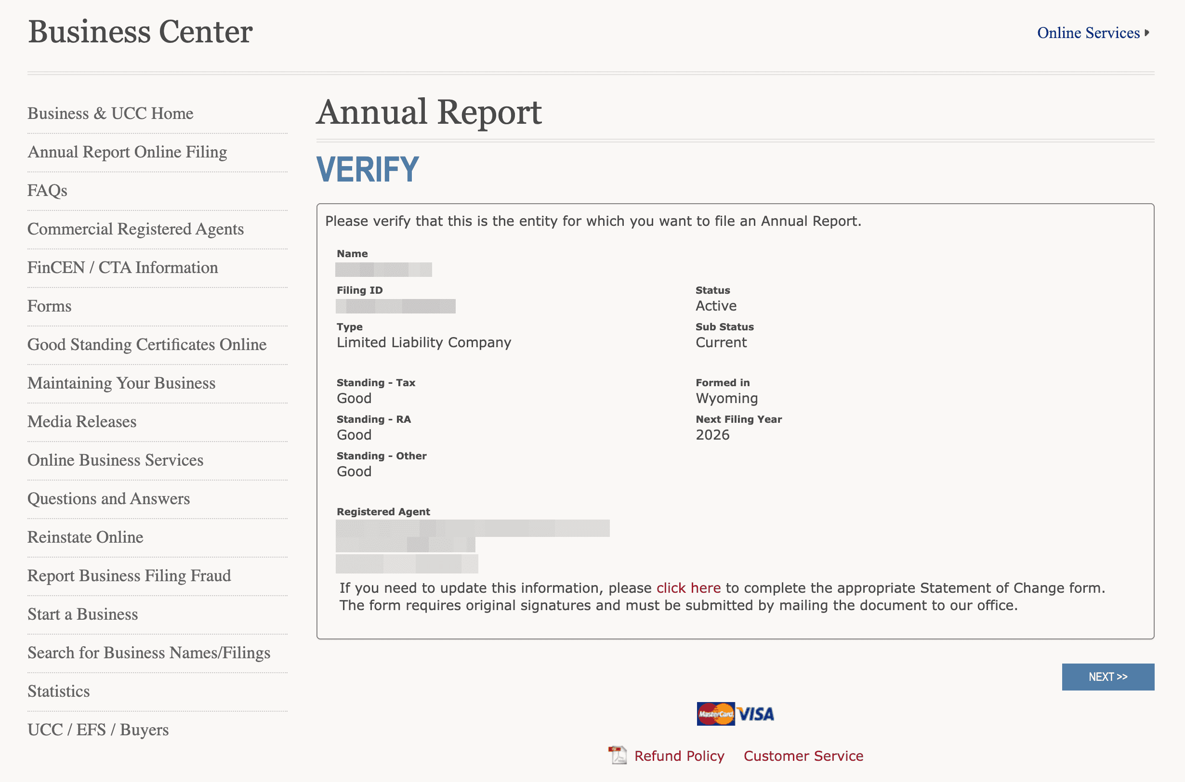1185x782 pixels.
Task: Click 'Good' under Standing - Tax
Action: [354, 399]
